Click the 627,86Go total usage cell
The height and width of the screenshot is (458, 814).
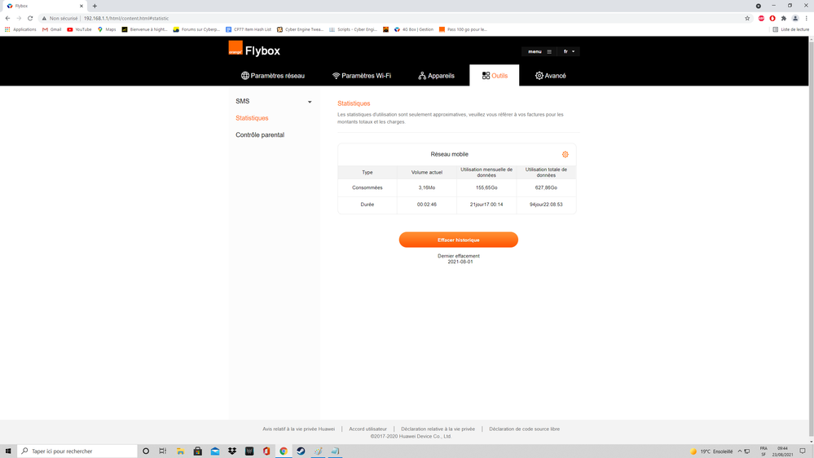[546, 187]
